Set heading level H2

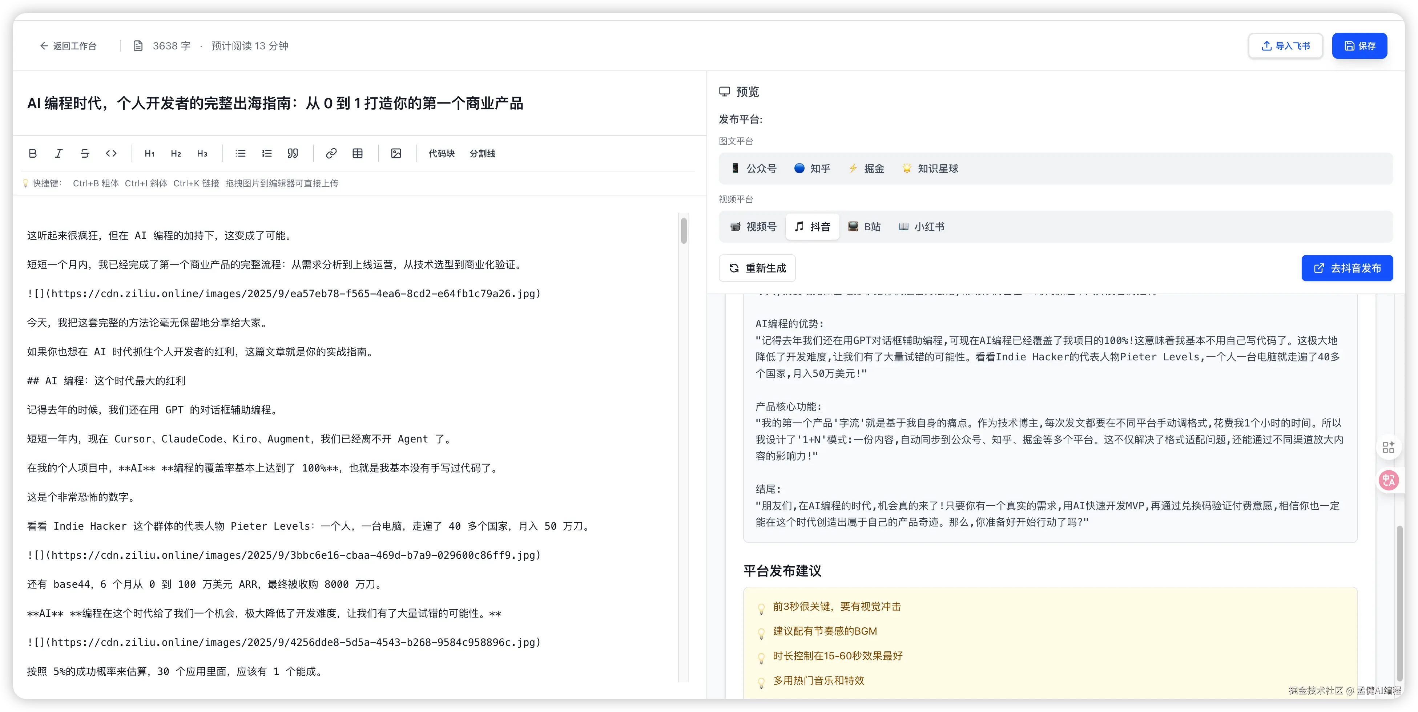(x=176, y=154)
